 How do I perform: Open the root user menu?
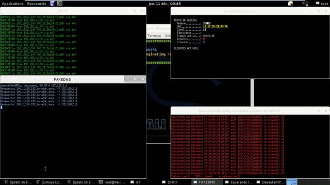tap(322, 4)
